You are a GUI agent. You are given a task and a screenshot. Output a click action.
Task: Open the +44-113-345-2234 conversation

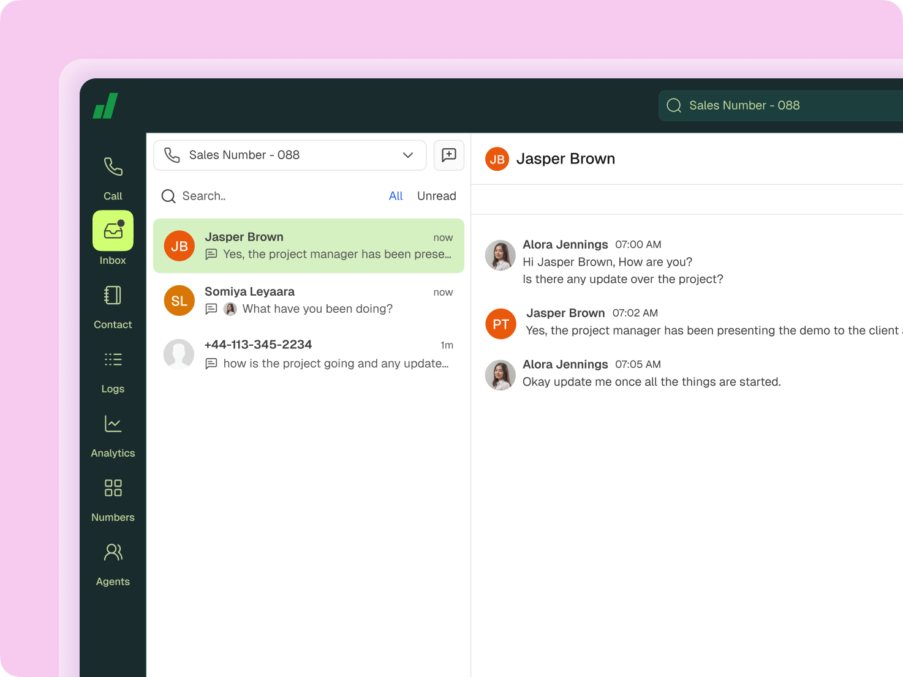pos(309,354)
